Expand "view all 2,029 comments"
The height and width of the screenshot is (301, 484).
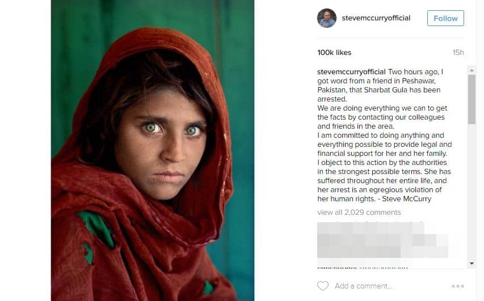coord(359,213)
